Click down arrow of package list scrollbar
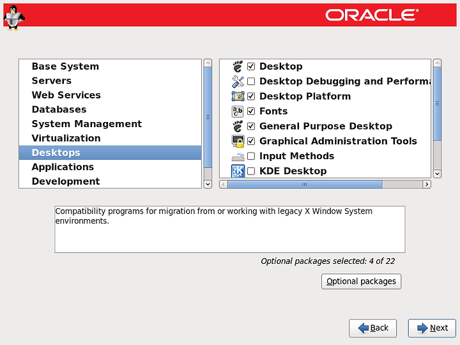 (x=437, y=174)
